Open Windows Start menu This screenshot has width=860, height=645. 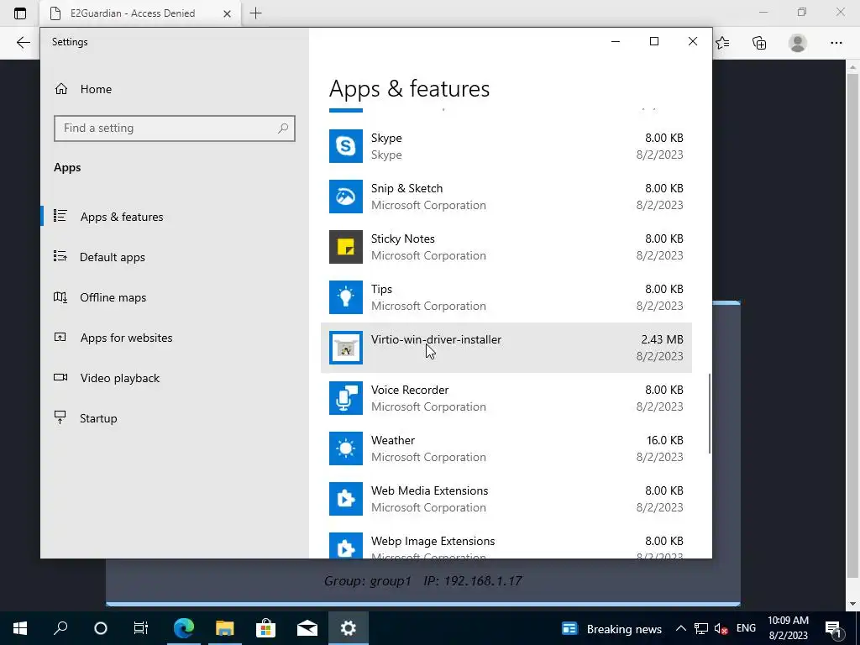click(20, 628)
